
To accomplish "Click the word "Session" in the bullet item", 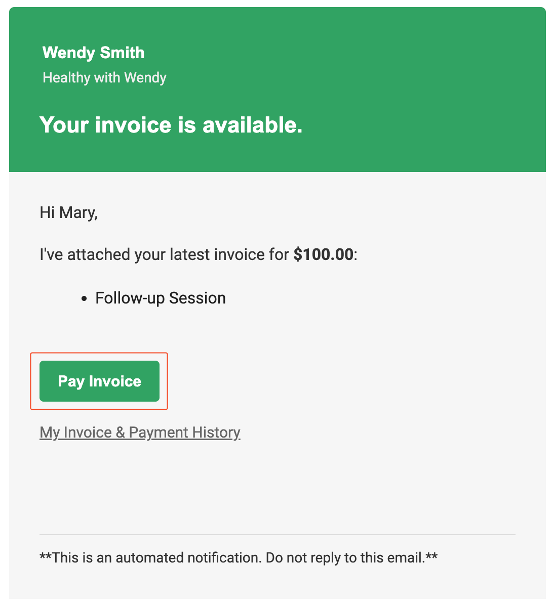I will pos(197,298).
